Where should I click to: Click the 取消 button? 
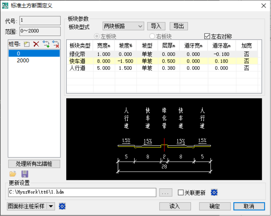[249, 206]
